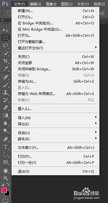This screenshot has height=203, width=108.
Task: Activate the Clone Stamp tool
Action: pyautogui.click(x=6, y=92)
